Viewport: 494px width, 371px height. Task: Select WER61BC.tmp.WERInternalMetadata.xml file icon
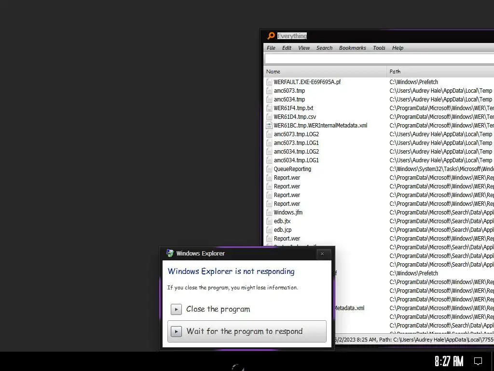pyautogui.click(x=269, y=126)
